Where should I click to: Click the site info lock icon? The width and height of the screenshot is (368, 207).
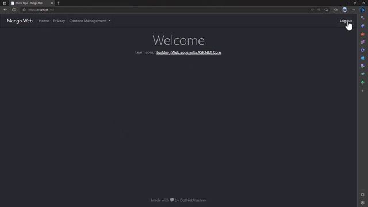tap(24, 10)
